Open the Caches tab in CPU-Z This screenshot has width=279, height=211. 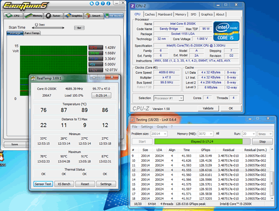150,14
